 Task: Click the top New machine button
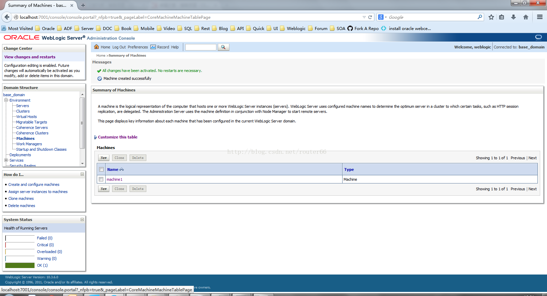tap(104, 158)
